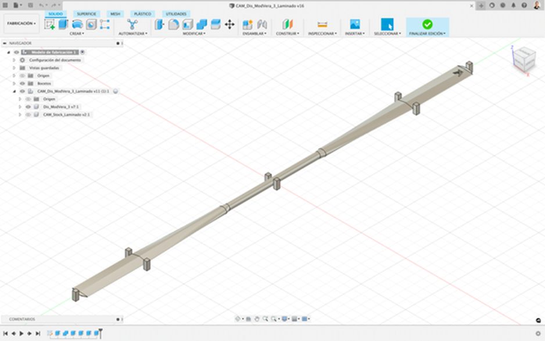This screenshot has width=545, height=341.
Task: Click the Insertar image icon
Action: coord(355,24)
